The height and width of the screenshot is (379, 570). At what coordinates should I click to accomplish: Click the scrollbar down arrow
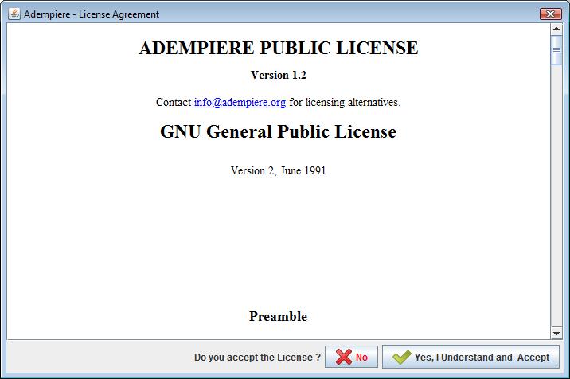(556, 333)
